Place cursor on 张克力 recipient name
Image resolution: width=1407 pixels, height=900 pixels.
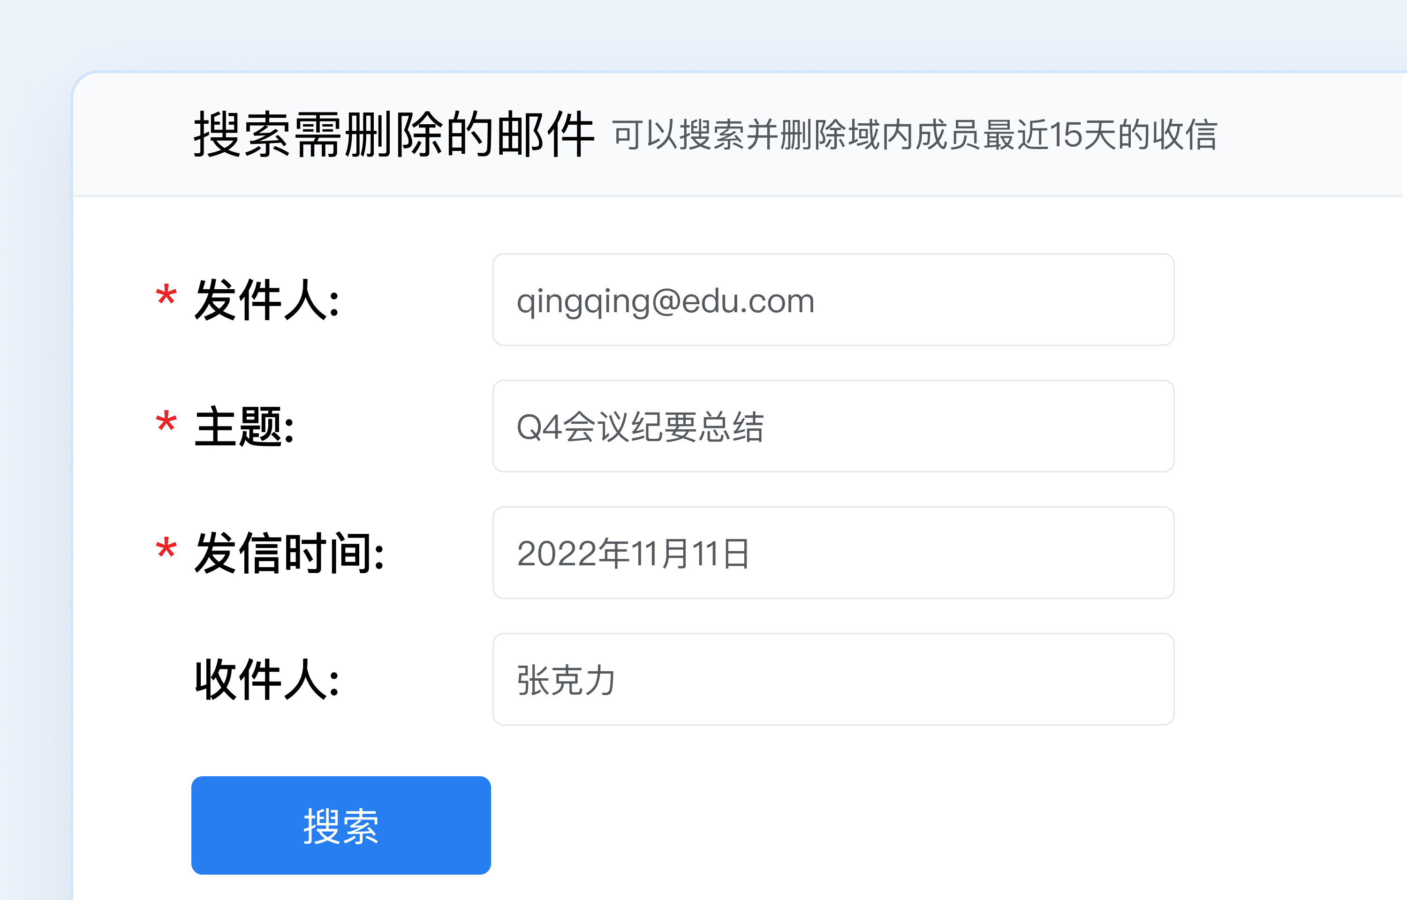coord(566,680)
